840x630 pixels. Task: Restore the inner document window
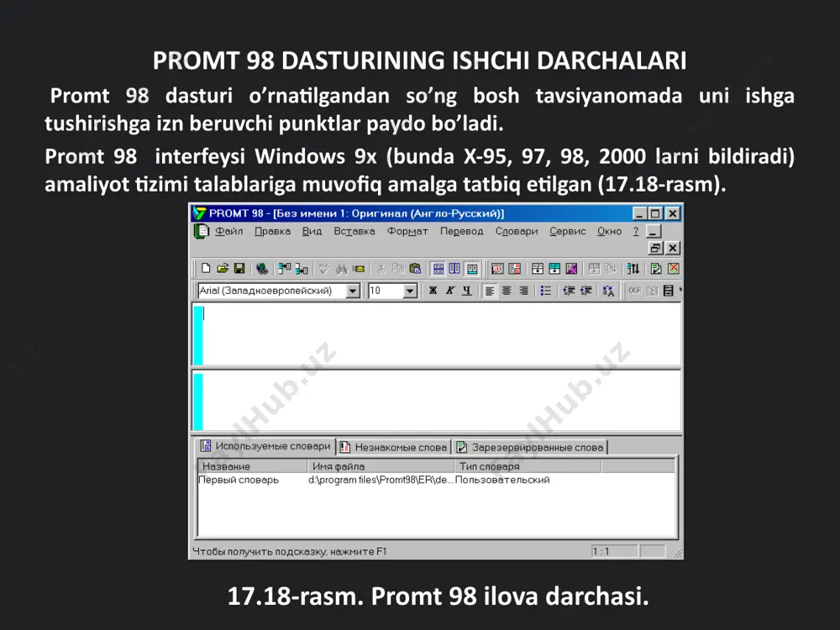(655, 248)
